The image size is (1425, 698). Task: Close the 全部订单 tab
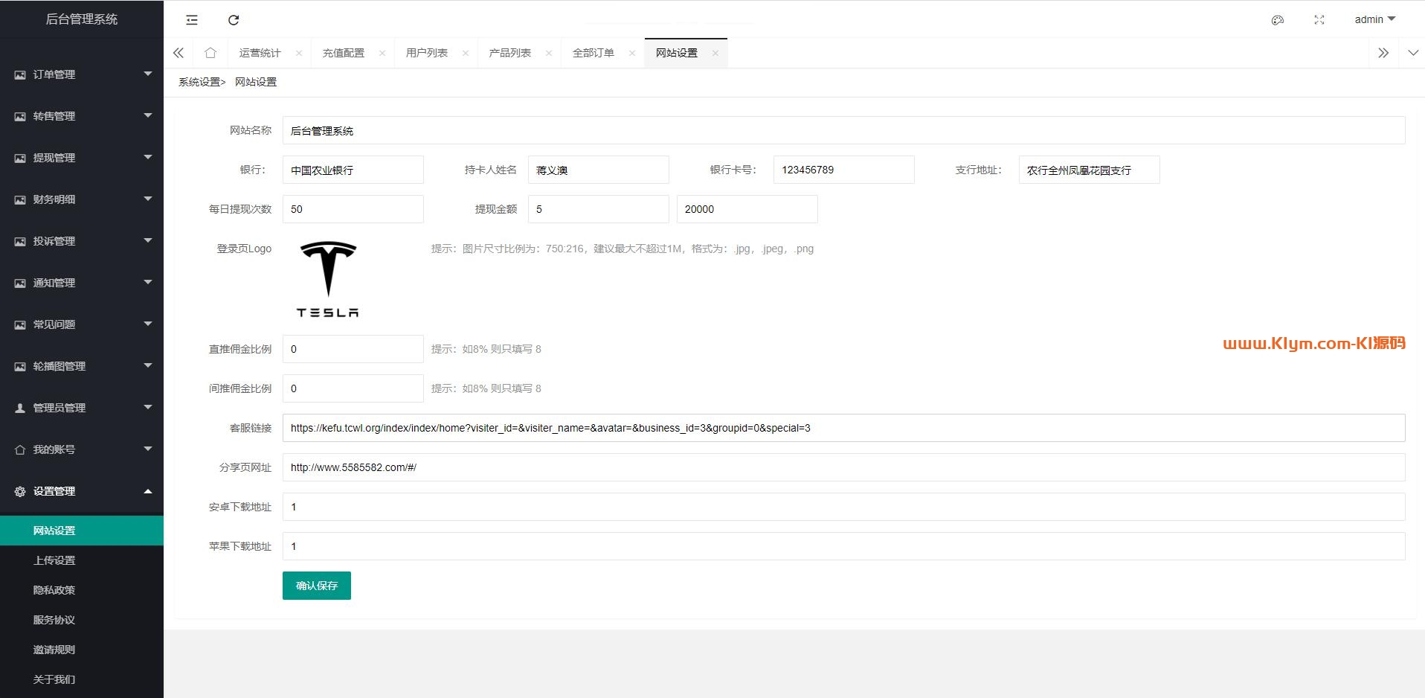(x=632, y=53)
